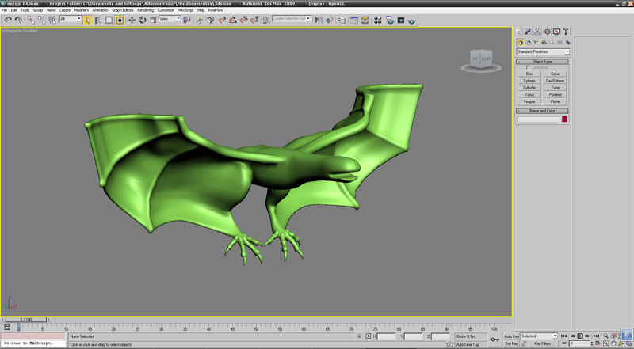Open the File menu

(4, 10)
